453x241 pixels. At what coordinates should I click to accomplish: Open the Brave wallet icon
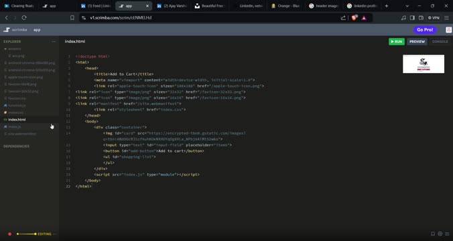point(421,18)
